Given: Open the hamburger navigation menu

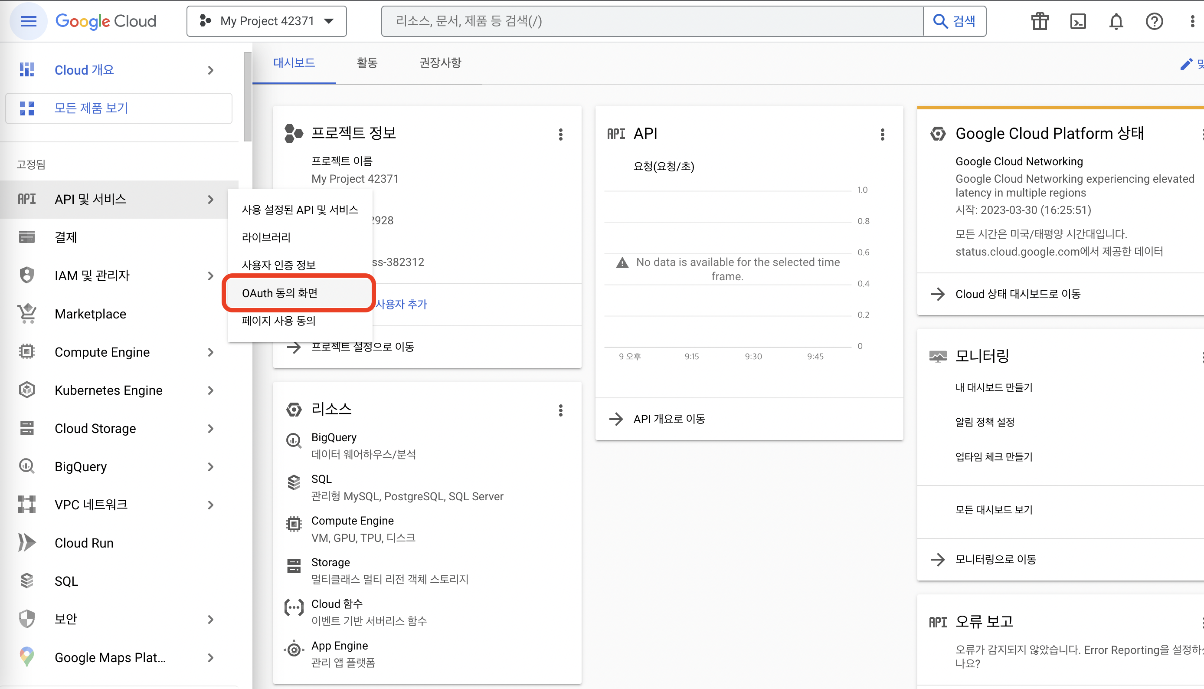Looking at the screenshot, I should click(28, 21).
